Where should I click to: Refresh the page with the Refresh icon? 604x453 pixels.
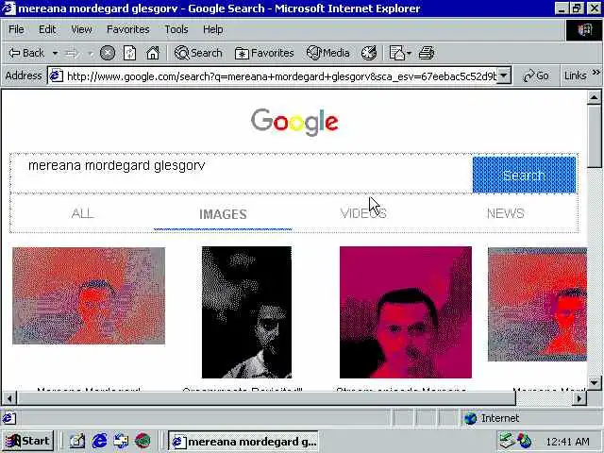click(129, 53)
